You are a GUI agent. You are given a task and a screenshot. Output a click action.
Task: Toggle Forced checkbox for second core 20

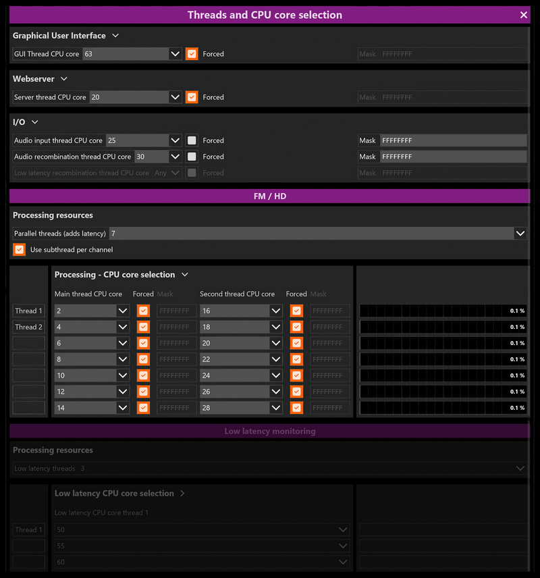tap(296, 343)
